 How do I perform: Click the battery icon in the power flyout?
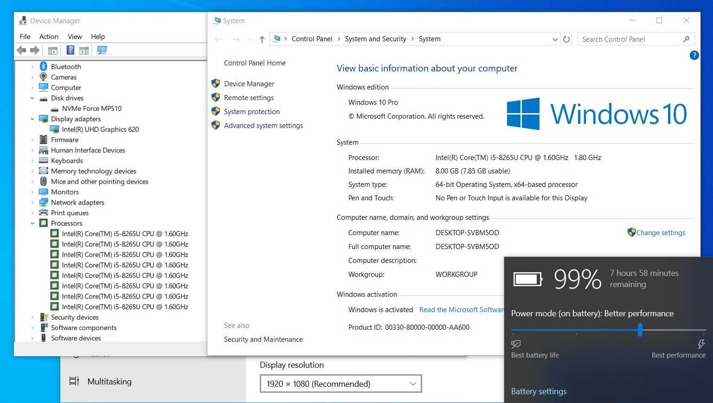point(528,279)
